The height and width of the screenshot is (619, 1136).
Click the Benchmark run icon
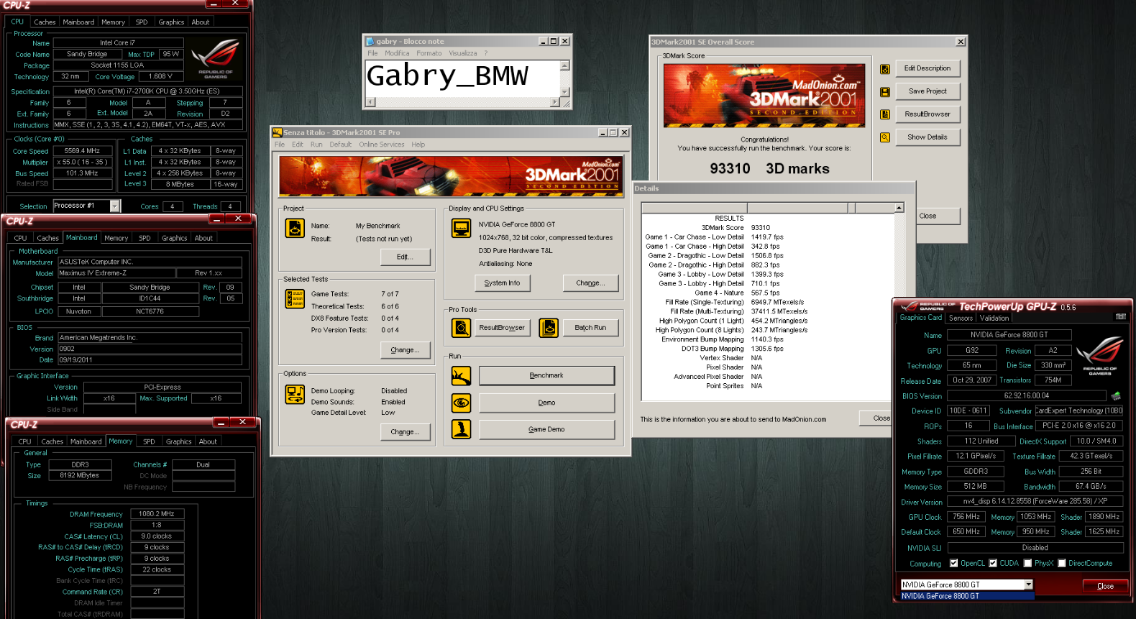[461, 375]
